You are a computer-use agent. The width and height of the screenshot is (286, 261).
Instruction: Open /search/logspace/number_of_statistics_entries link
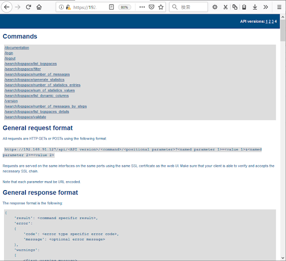(x=42, y=85)
